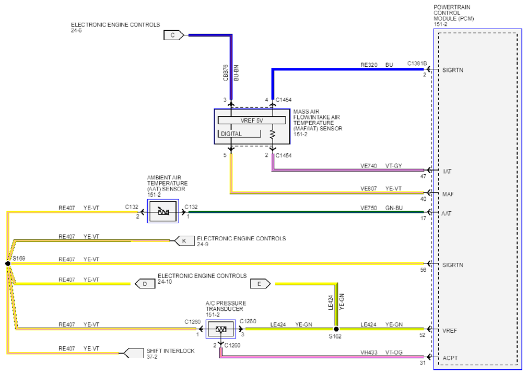The height and width of the screenshot is (375, 527).
Task: Select the VE807 YE-VT wire label
Action: pyautogui.click(x=381, y=188)
